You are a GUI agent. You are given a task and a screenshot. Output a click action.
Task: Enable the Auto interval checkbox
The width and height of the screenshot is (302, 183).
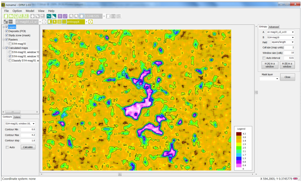point(263,58)
